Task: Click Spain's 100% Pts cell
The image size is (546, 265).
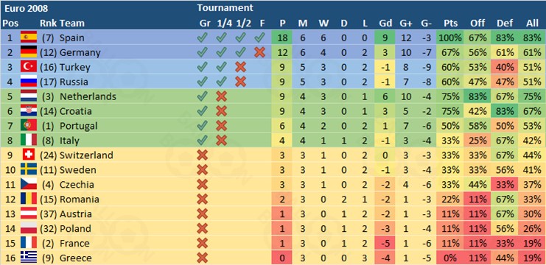Action: point(450,38)
